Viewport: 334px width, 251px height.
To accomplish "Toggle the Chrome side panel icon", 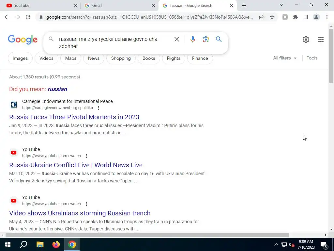I will point(306,17).
